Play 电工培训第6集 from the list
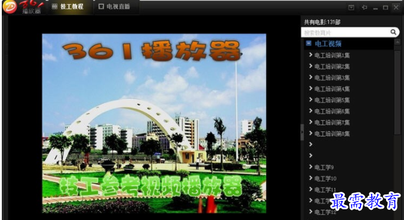 tap(332, 111)
